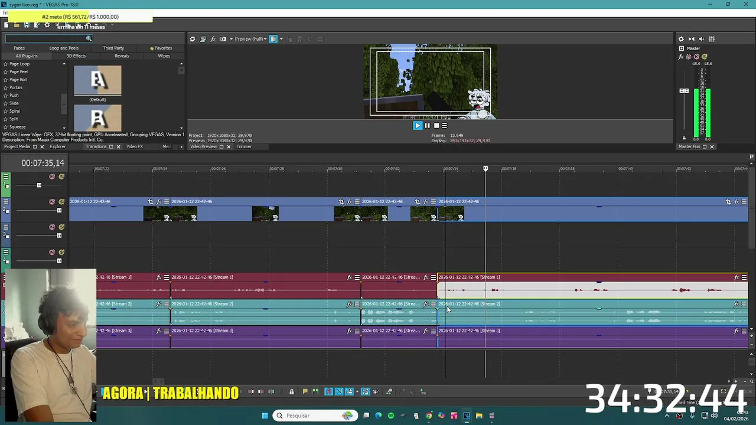Open Master FX on the master bus
The height and width of the screenshot is (425, 756).
coord(681,57)
